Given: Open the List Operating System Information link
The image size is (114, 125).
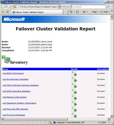Looking at the screenshot, I should pos(19,103).
